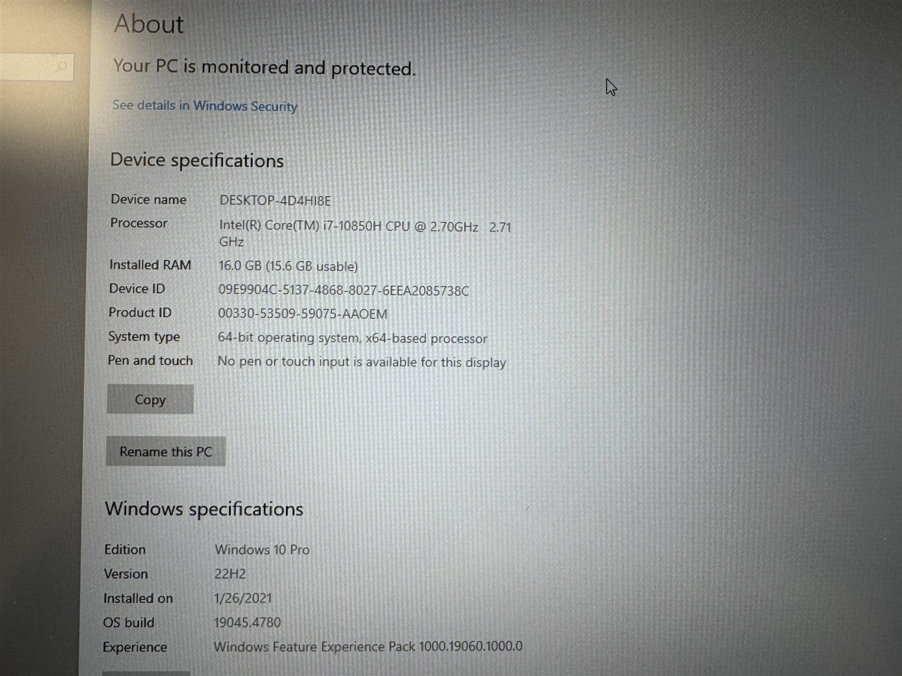The height and width of the screenshot is (676, 902).
Task: Click the Device ID value starting with 09E9904C
Action: point(343,291)
